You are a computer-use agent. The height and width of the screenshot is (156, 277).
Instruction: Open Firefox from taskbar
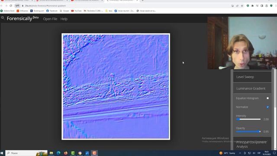tap(66, 153)
